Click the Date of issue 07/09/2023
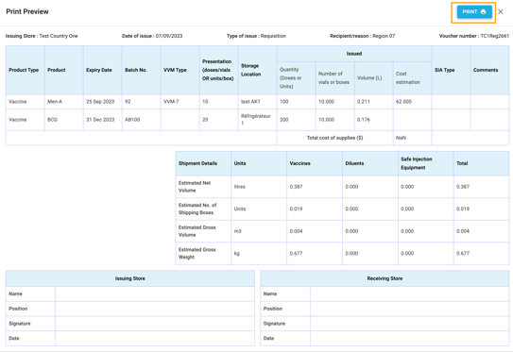This screenshot has height=352, width=513. [x=152, y=36]
